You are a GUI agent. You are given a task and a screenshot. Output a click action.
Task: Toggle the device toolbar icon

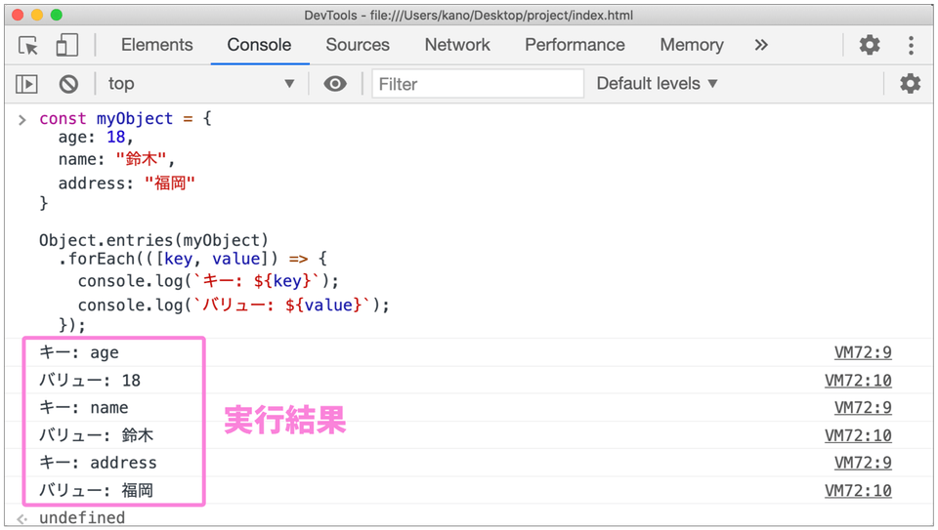(x=66, y=46)
